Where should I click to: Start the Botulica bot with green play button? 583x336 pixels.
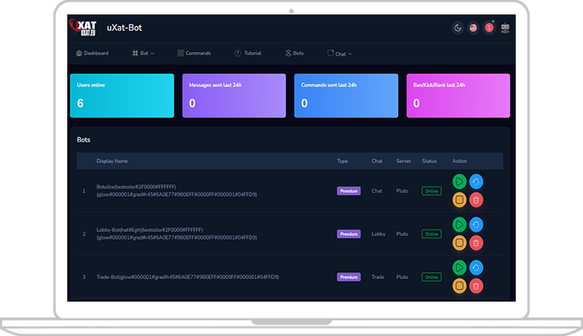pyautogui.click(x=460, y=182)
